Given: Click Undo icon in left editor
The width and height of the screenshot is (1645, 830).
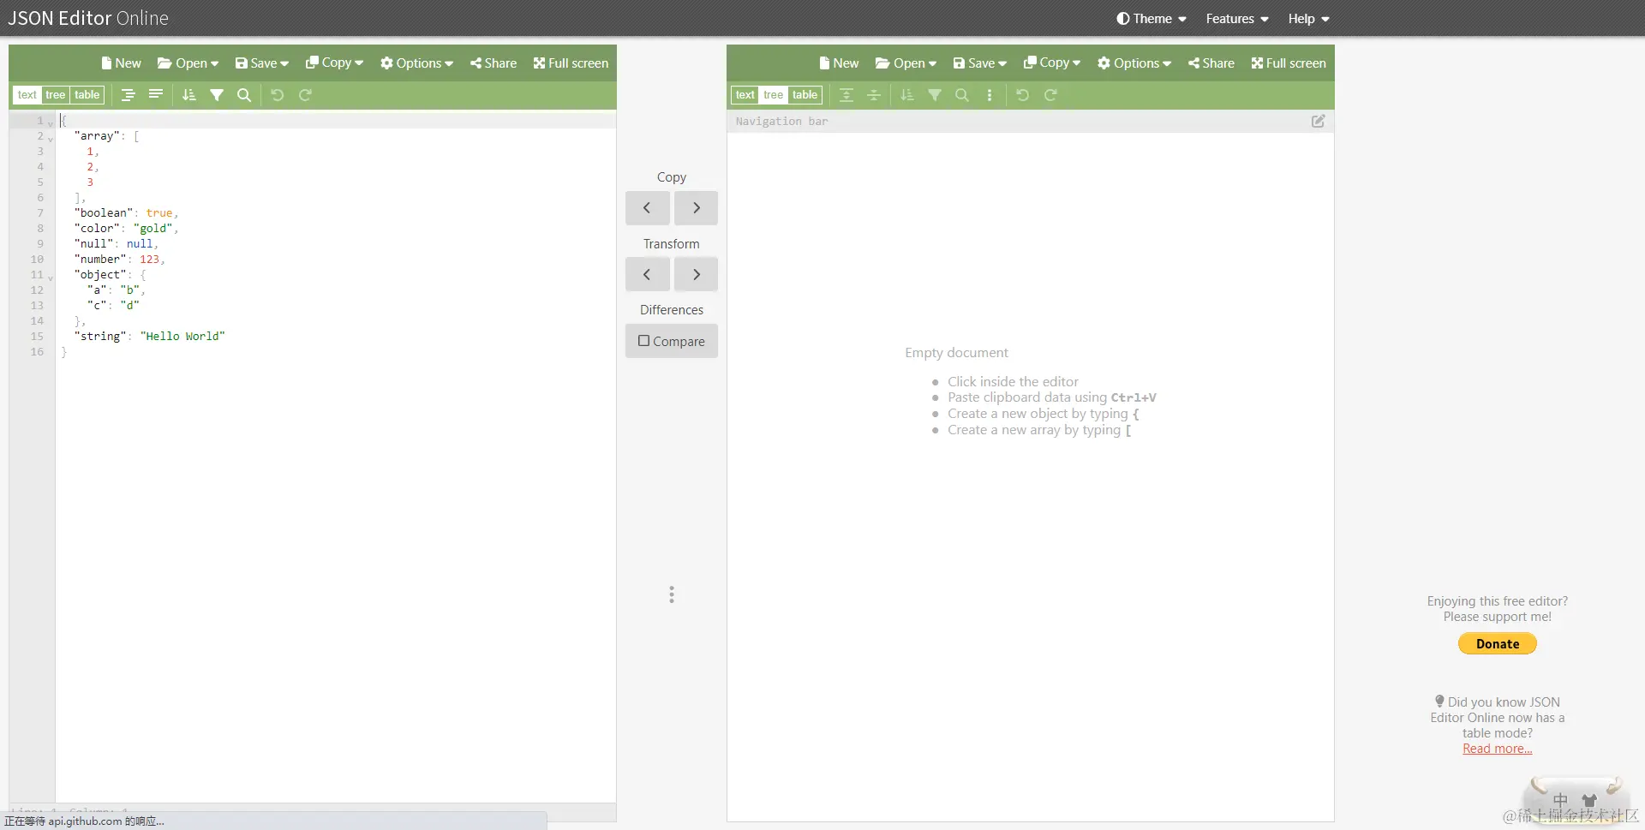Looking at the screenshot, I should point(278,95).
